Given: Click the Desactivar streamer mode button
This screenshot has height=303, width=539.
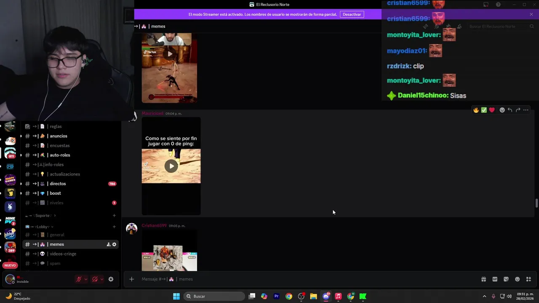Looking at the screenshot, I should point(352,14).
